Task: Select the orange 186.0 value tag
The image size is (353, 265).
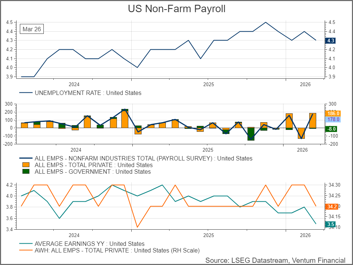Action: point(332,113)
